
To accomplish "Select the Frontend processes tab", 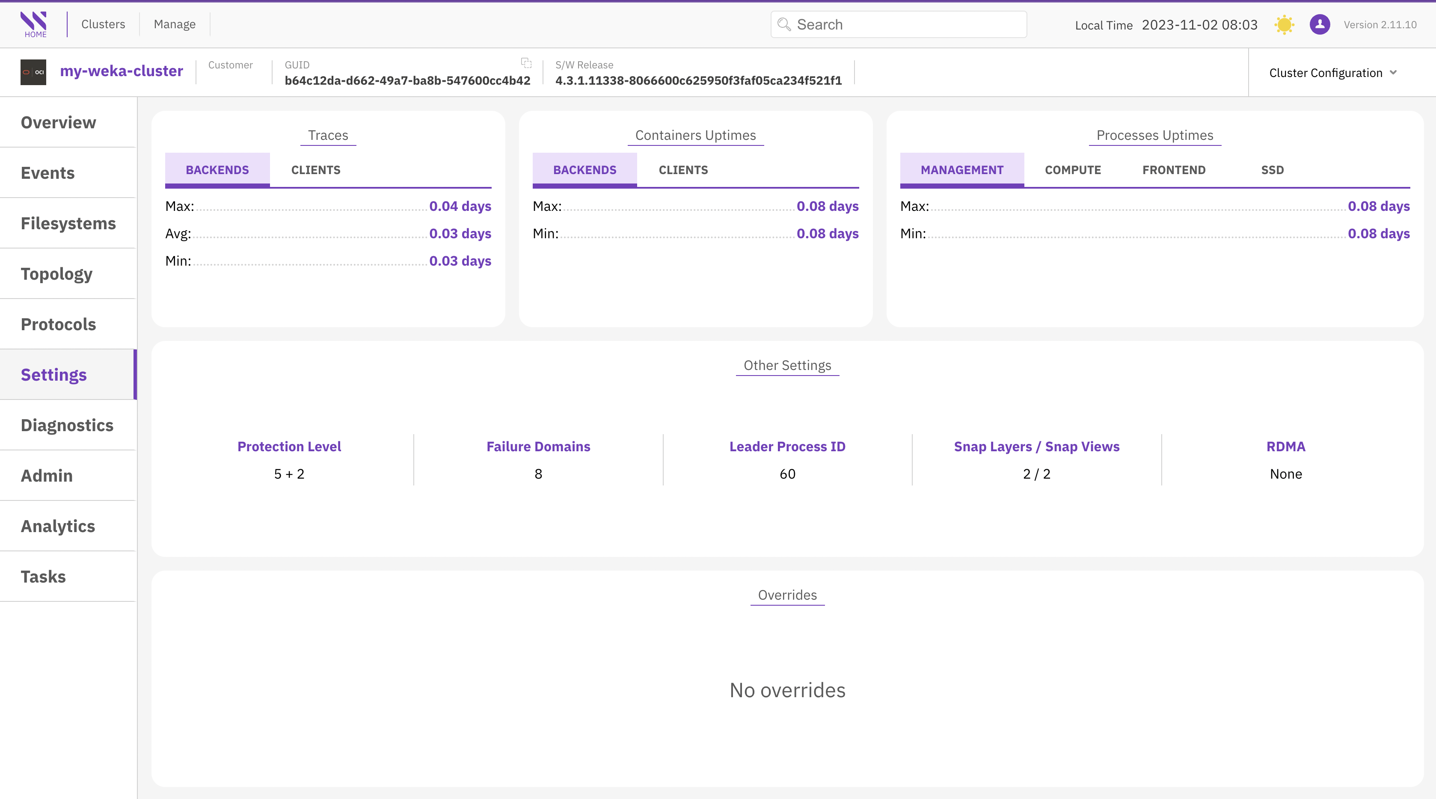I will coord(1173,170).
